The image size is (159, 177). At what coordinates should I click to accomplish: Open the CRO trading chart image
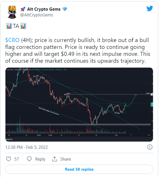(x=79, y=104)
